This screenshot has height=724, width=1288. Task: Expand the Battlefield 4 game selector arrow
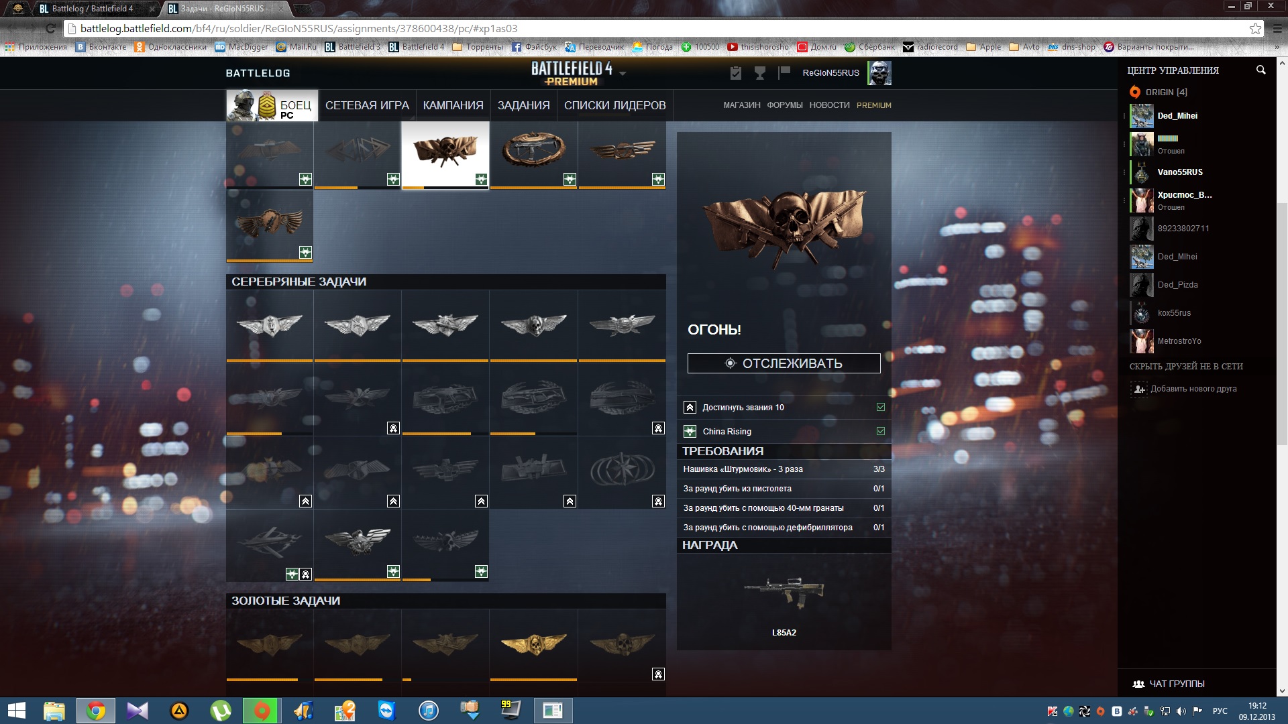pos(623,73)
